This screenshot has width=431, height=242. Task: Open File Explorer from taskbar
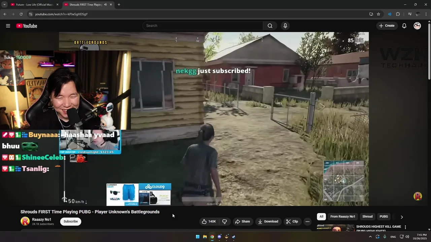pyautogui.click(x=205, y=237)
